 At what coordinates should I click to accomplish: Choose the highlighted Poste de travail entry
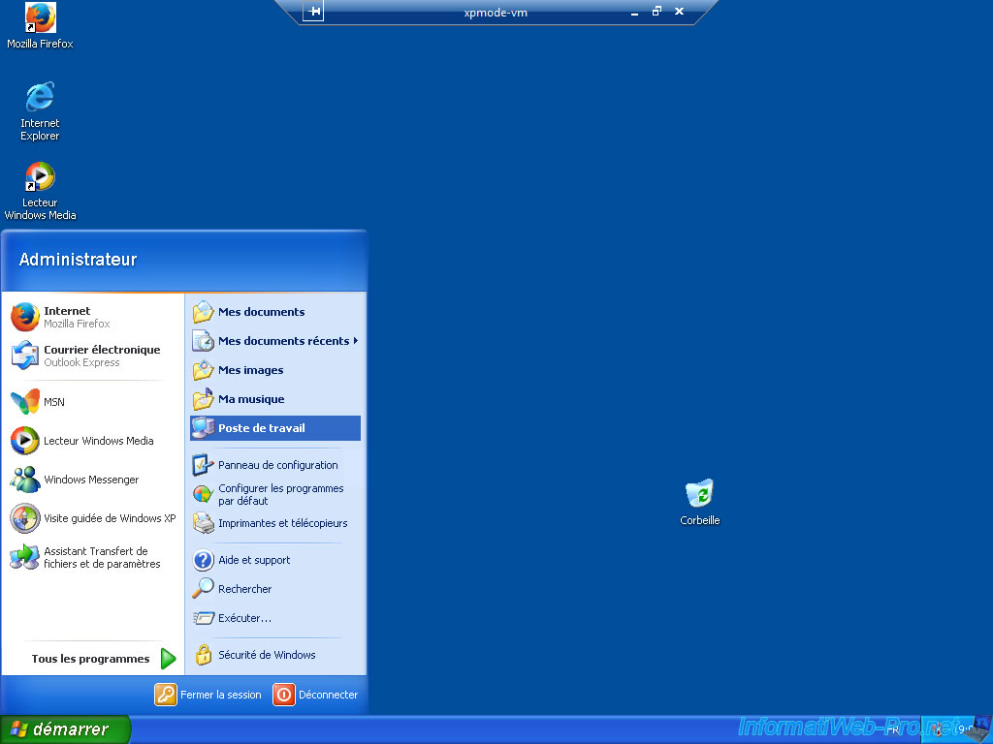pyautogui.click(x=275, y=428)
